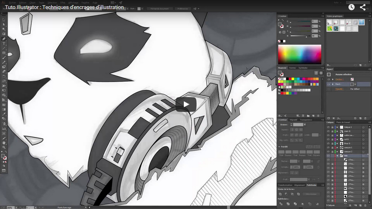Click the Format de document button

click(160, 9)
